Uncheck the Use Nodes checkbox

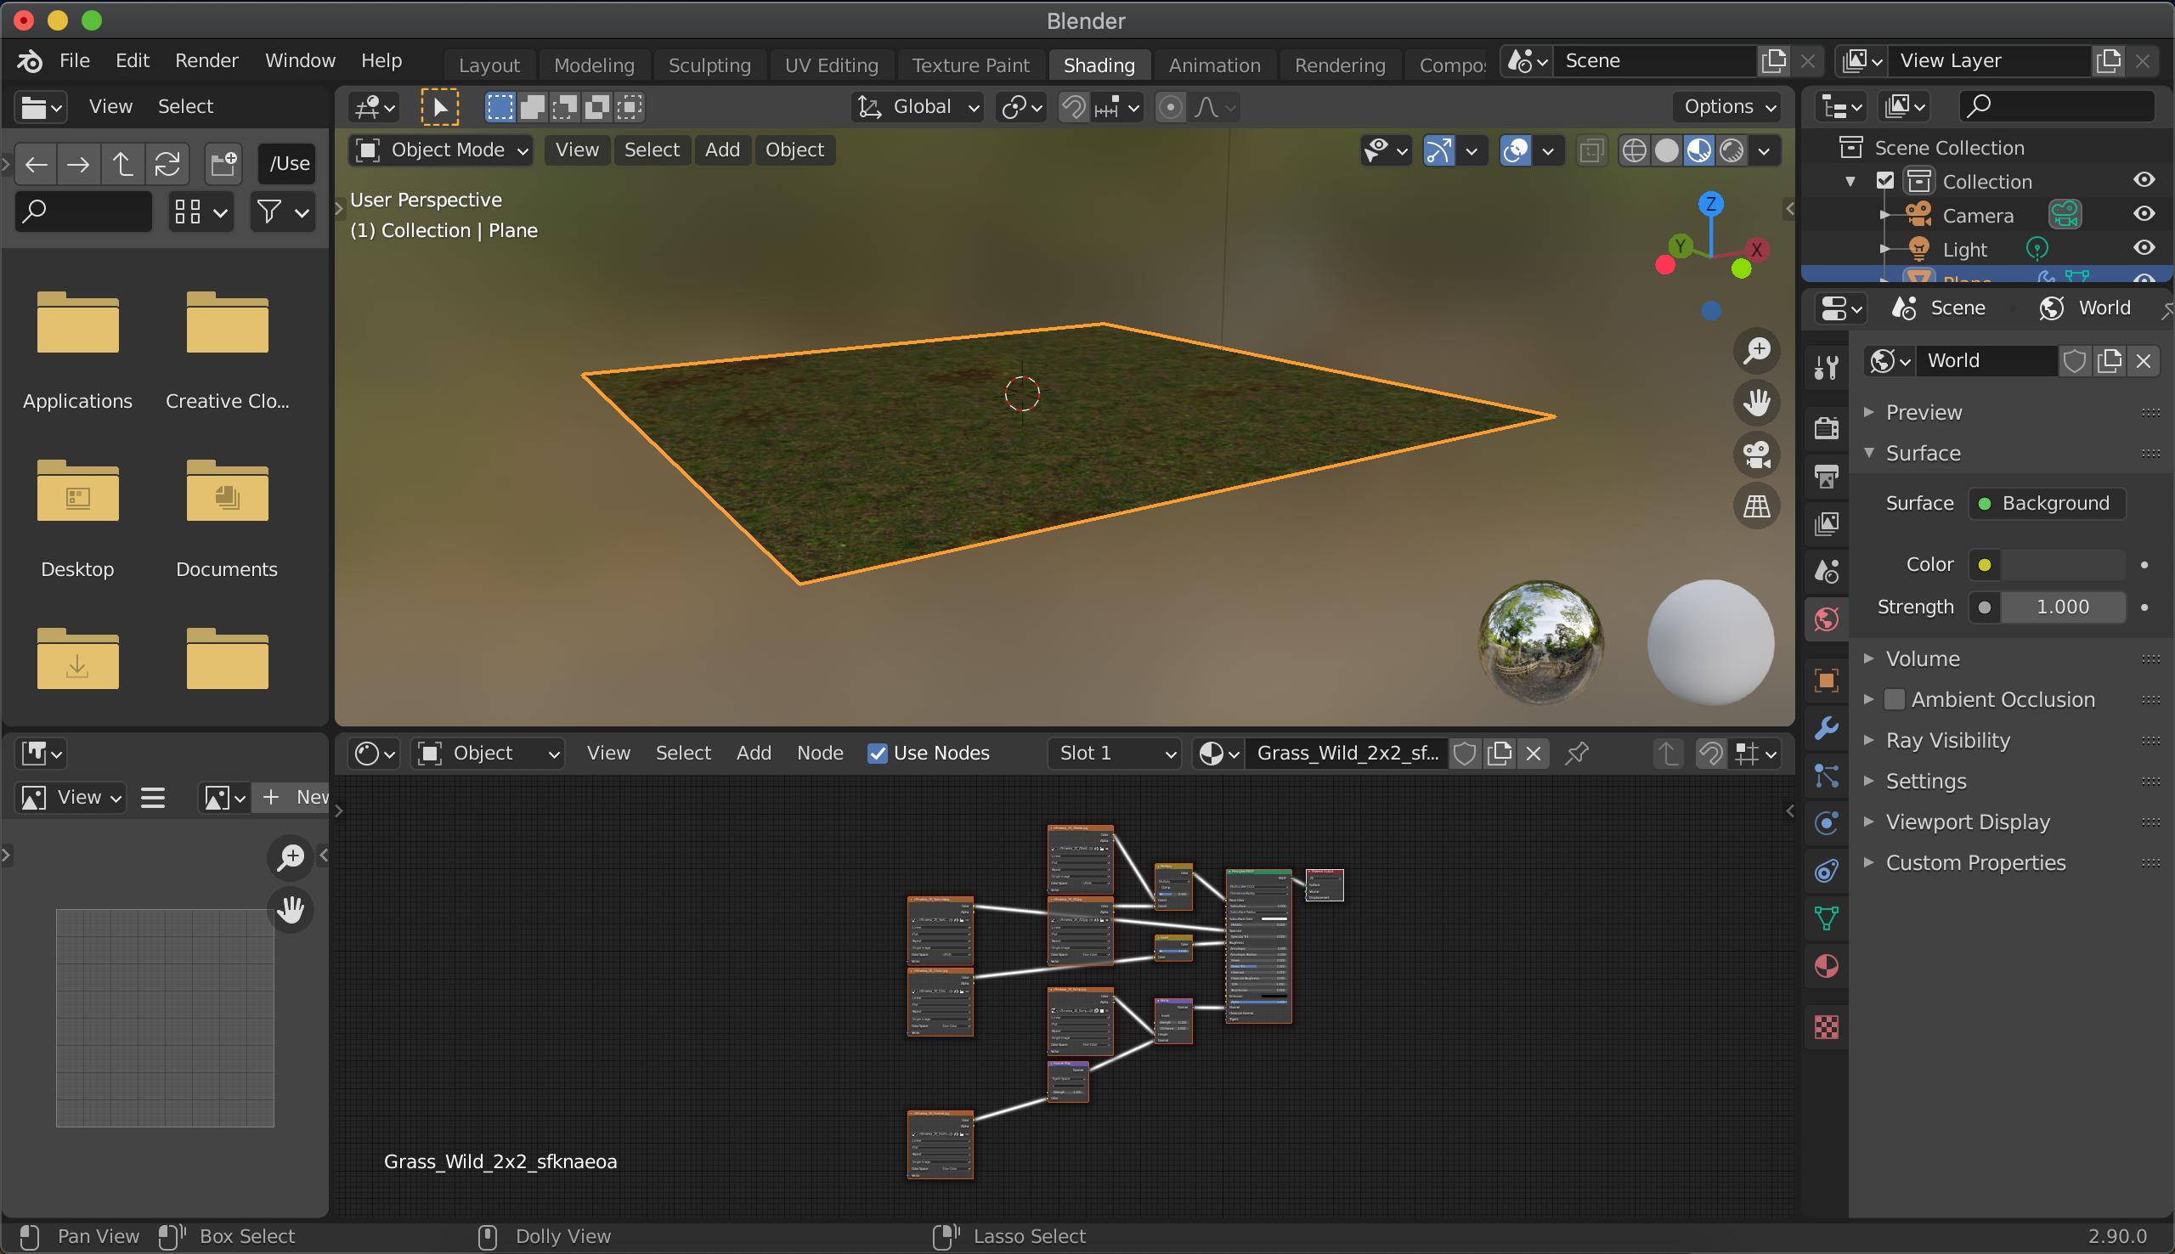878,754
